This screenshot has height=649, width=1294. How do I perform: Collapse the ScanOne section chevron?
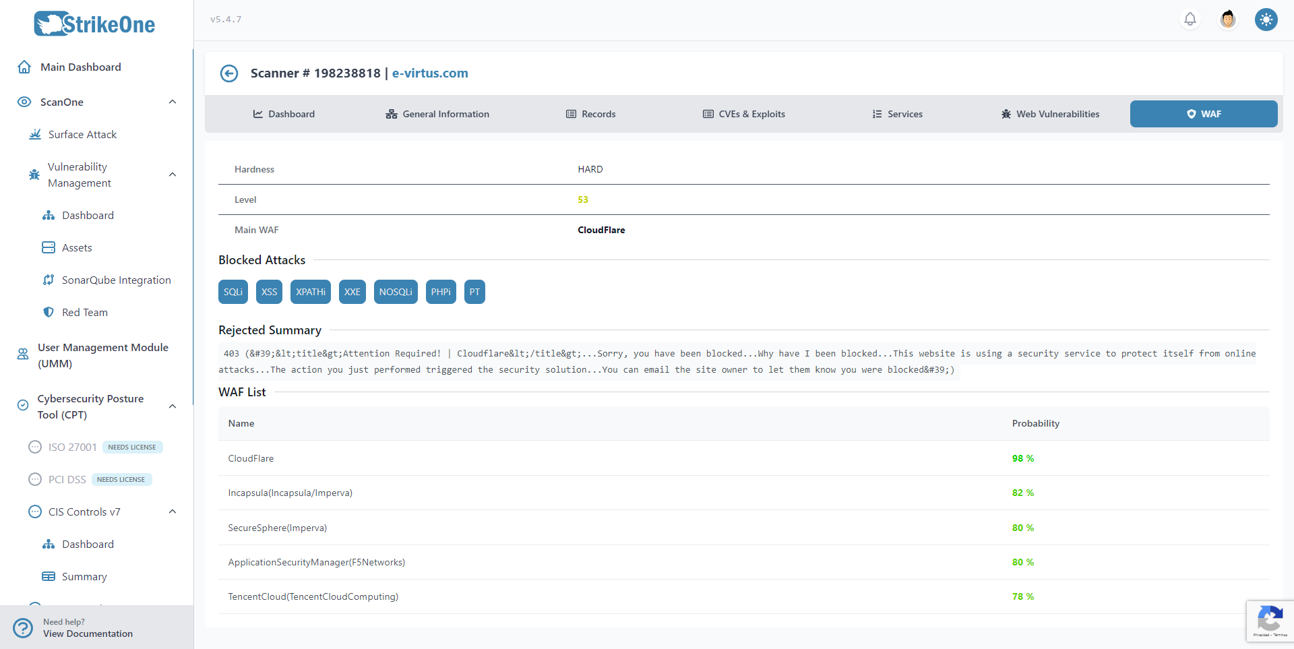[x=173, y=102]
